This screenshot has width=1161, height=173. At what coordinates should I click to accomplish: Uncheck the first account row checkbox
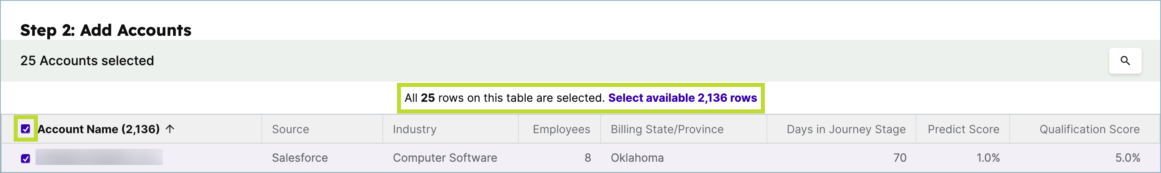(x=26, y=158)
